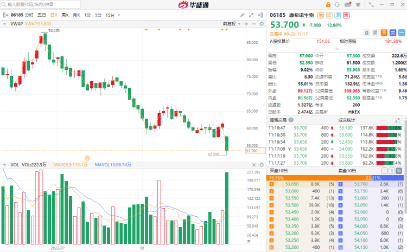Click the current price tag 53.700 on axis
Viewport: 407px width, 252px height.
coord(256,151)
